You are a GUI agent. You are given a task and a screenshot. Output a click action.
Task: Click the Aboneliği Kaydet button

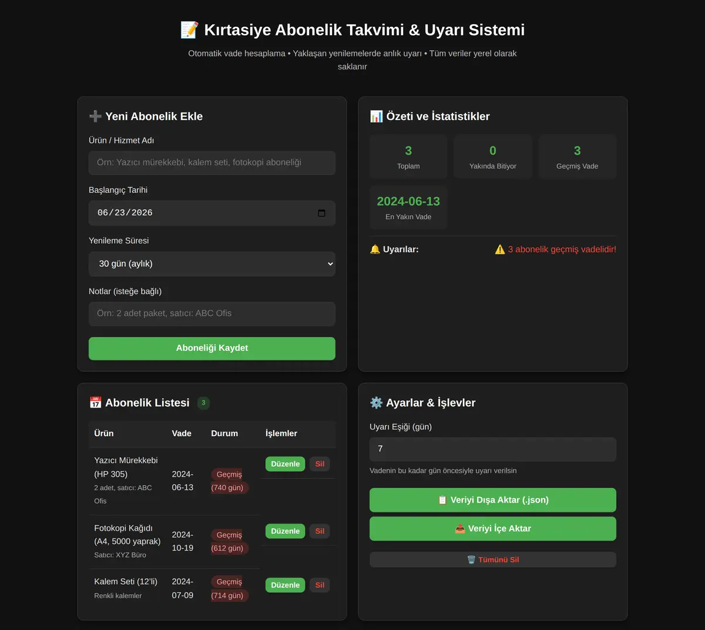pos(212,348)
